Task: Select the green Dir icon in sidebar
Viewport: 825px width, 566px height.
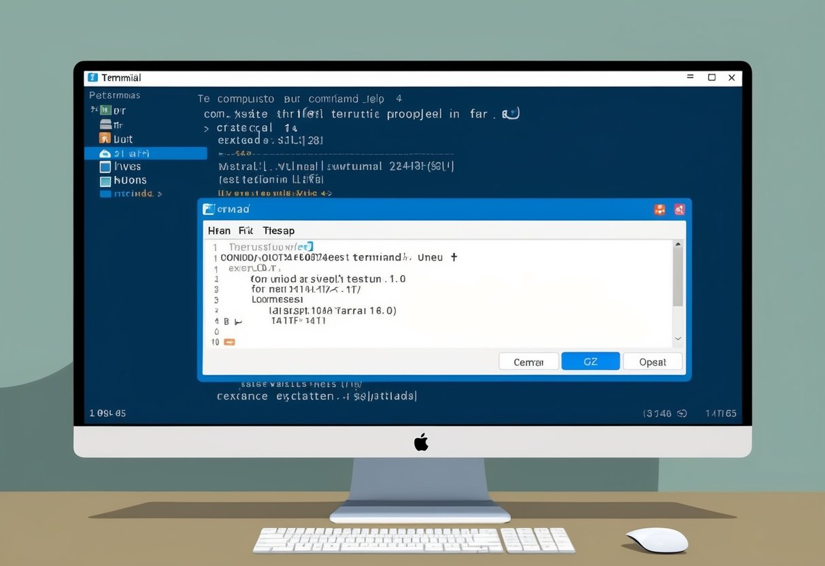Action: [x=105, y=109]
